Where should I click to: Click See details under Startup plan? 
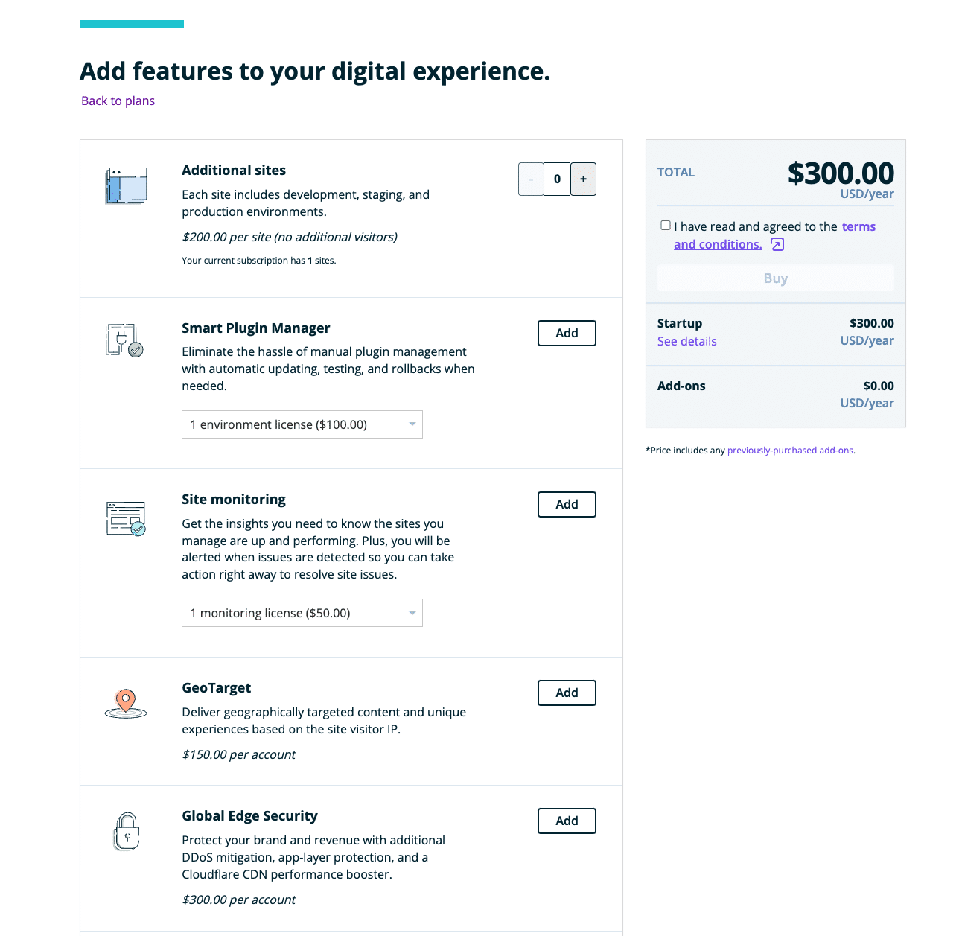686,341
